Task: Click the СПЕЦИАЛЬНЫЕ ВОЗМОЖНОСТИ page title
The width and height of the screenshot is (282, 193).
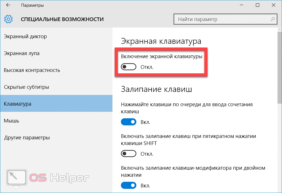Action: click(x=62, y=19)
